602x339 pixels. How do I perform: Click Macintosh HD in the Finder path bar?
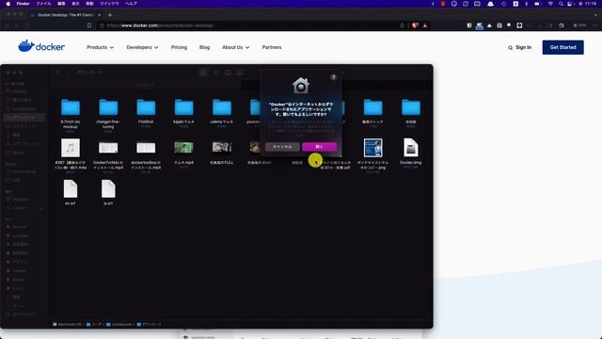(x=67, y=324)
